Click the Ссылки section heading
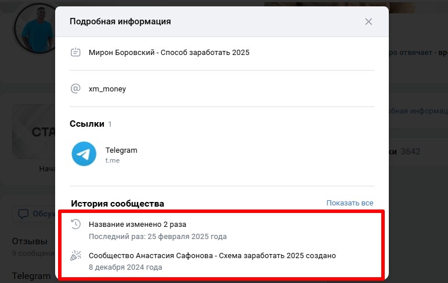Image resolution: width=448 pixels, height=283 pixels. point(86,124)
